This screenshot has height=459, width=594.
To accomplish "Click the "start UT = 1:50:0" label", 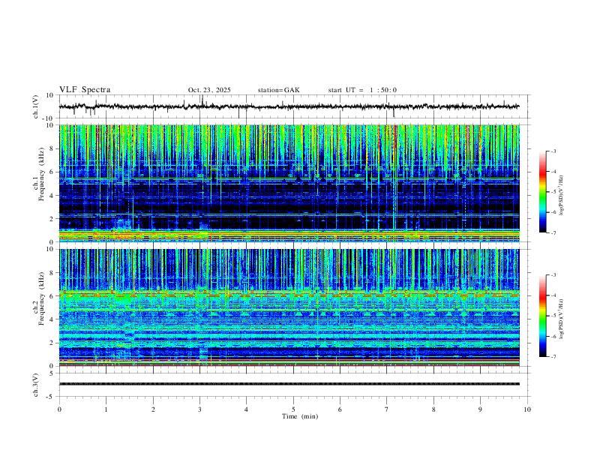I will point(362,90).
